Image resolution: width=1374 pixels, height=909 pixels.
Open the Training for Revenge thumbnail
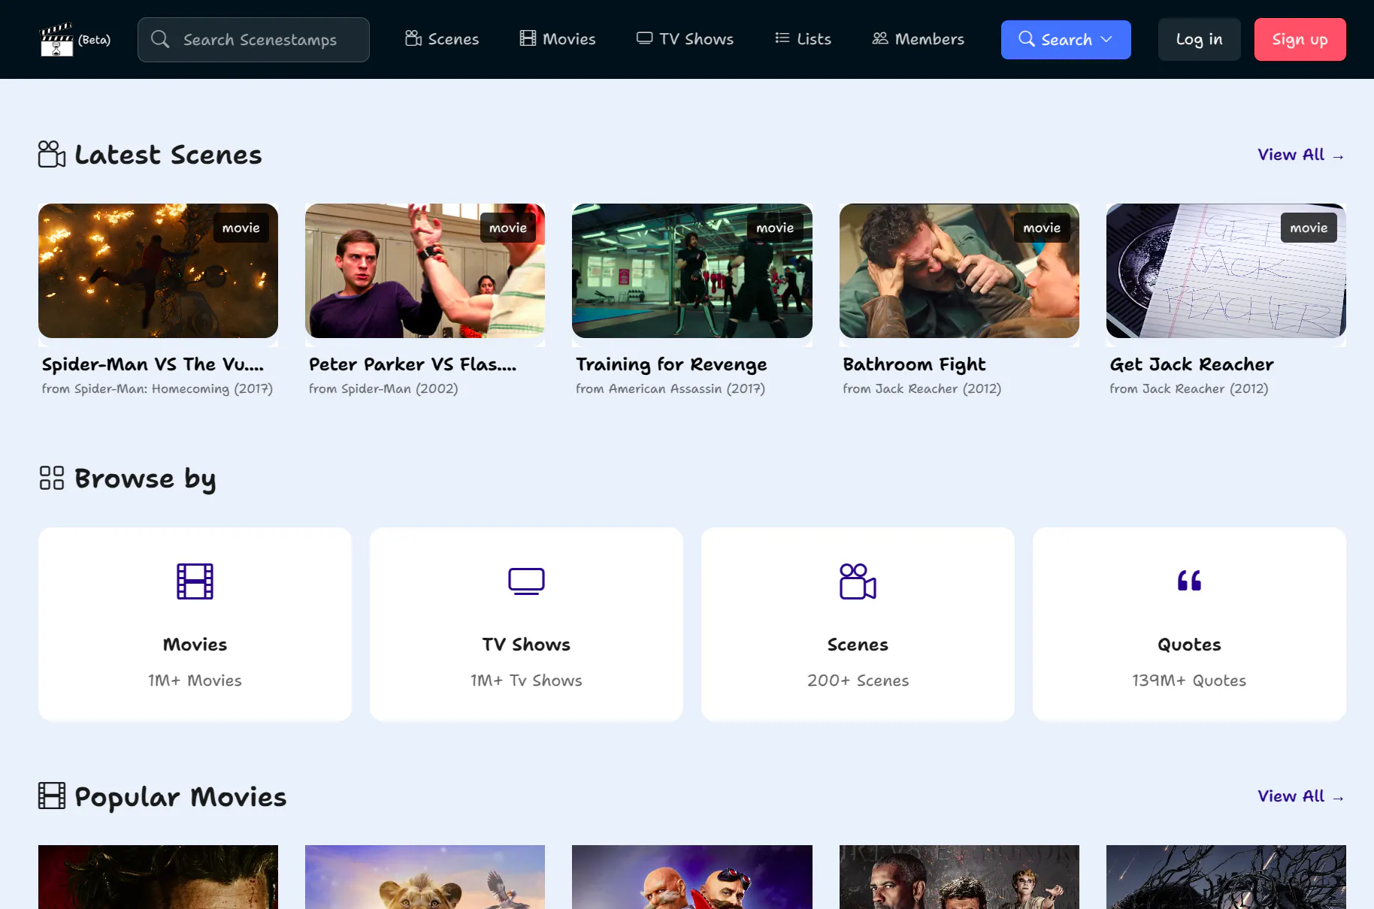tap(692, 270)
